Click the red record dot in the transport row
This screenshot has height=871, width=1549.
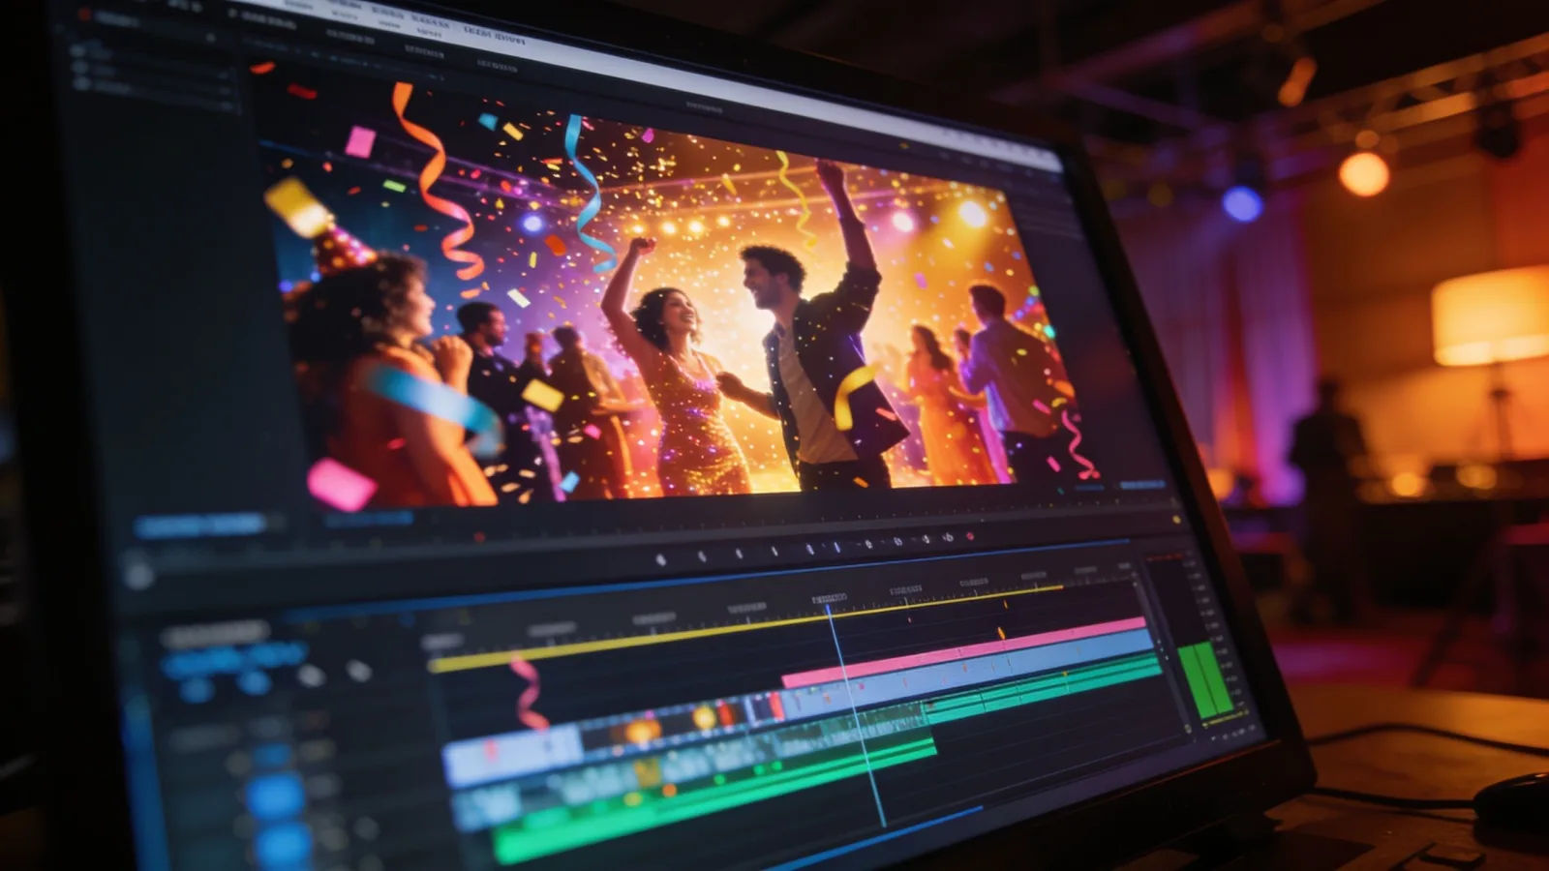click(970, 536)
